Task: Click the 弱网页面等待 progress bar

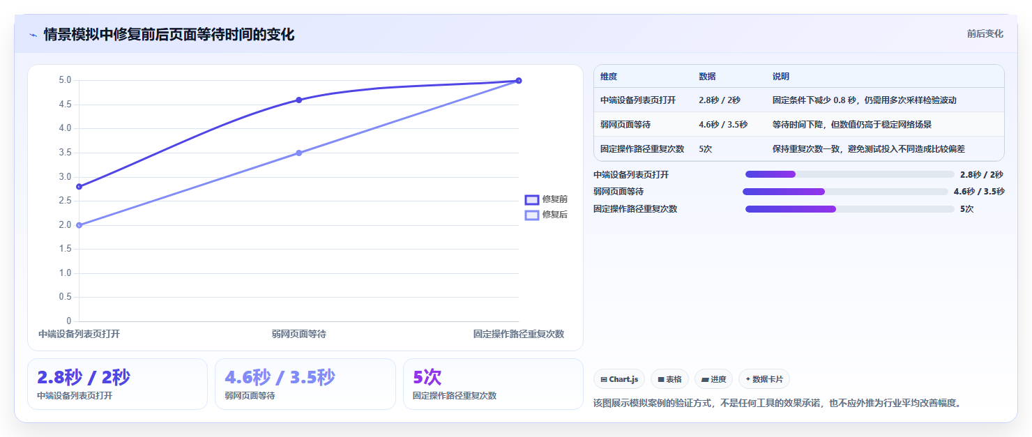Action: (x=845, y=192)
